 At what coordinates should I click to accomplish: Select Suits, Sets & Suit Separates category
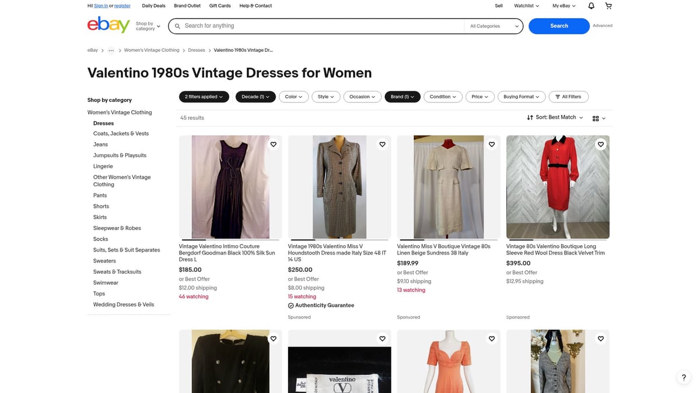pos(127,250)
